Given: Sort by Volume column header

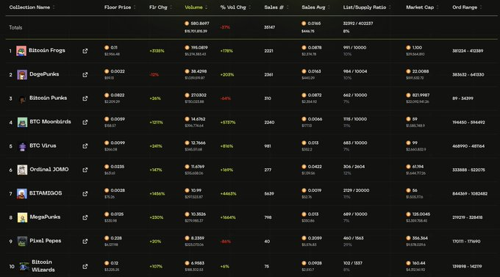Looking at the screenshot, I should point(193,7).
